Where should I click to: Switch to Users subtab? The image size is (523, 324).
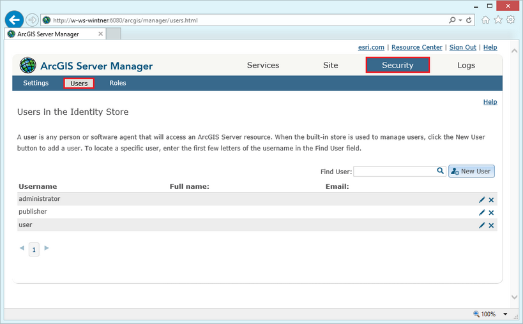pos(79,84)
